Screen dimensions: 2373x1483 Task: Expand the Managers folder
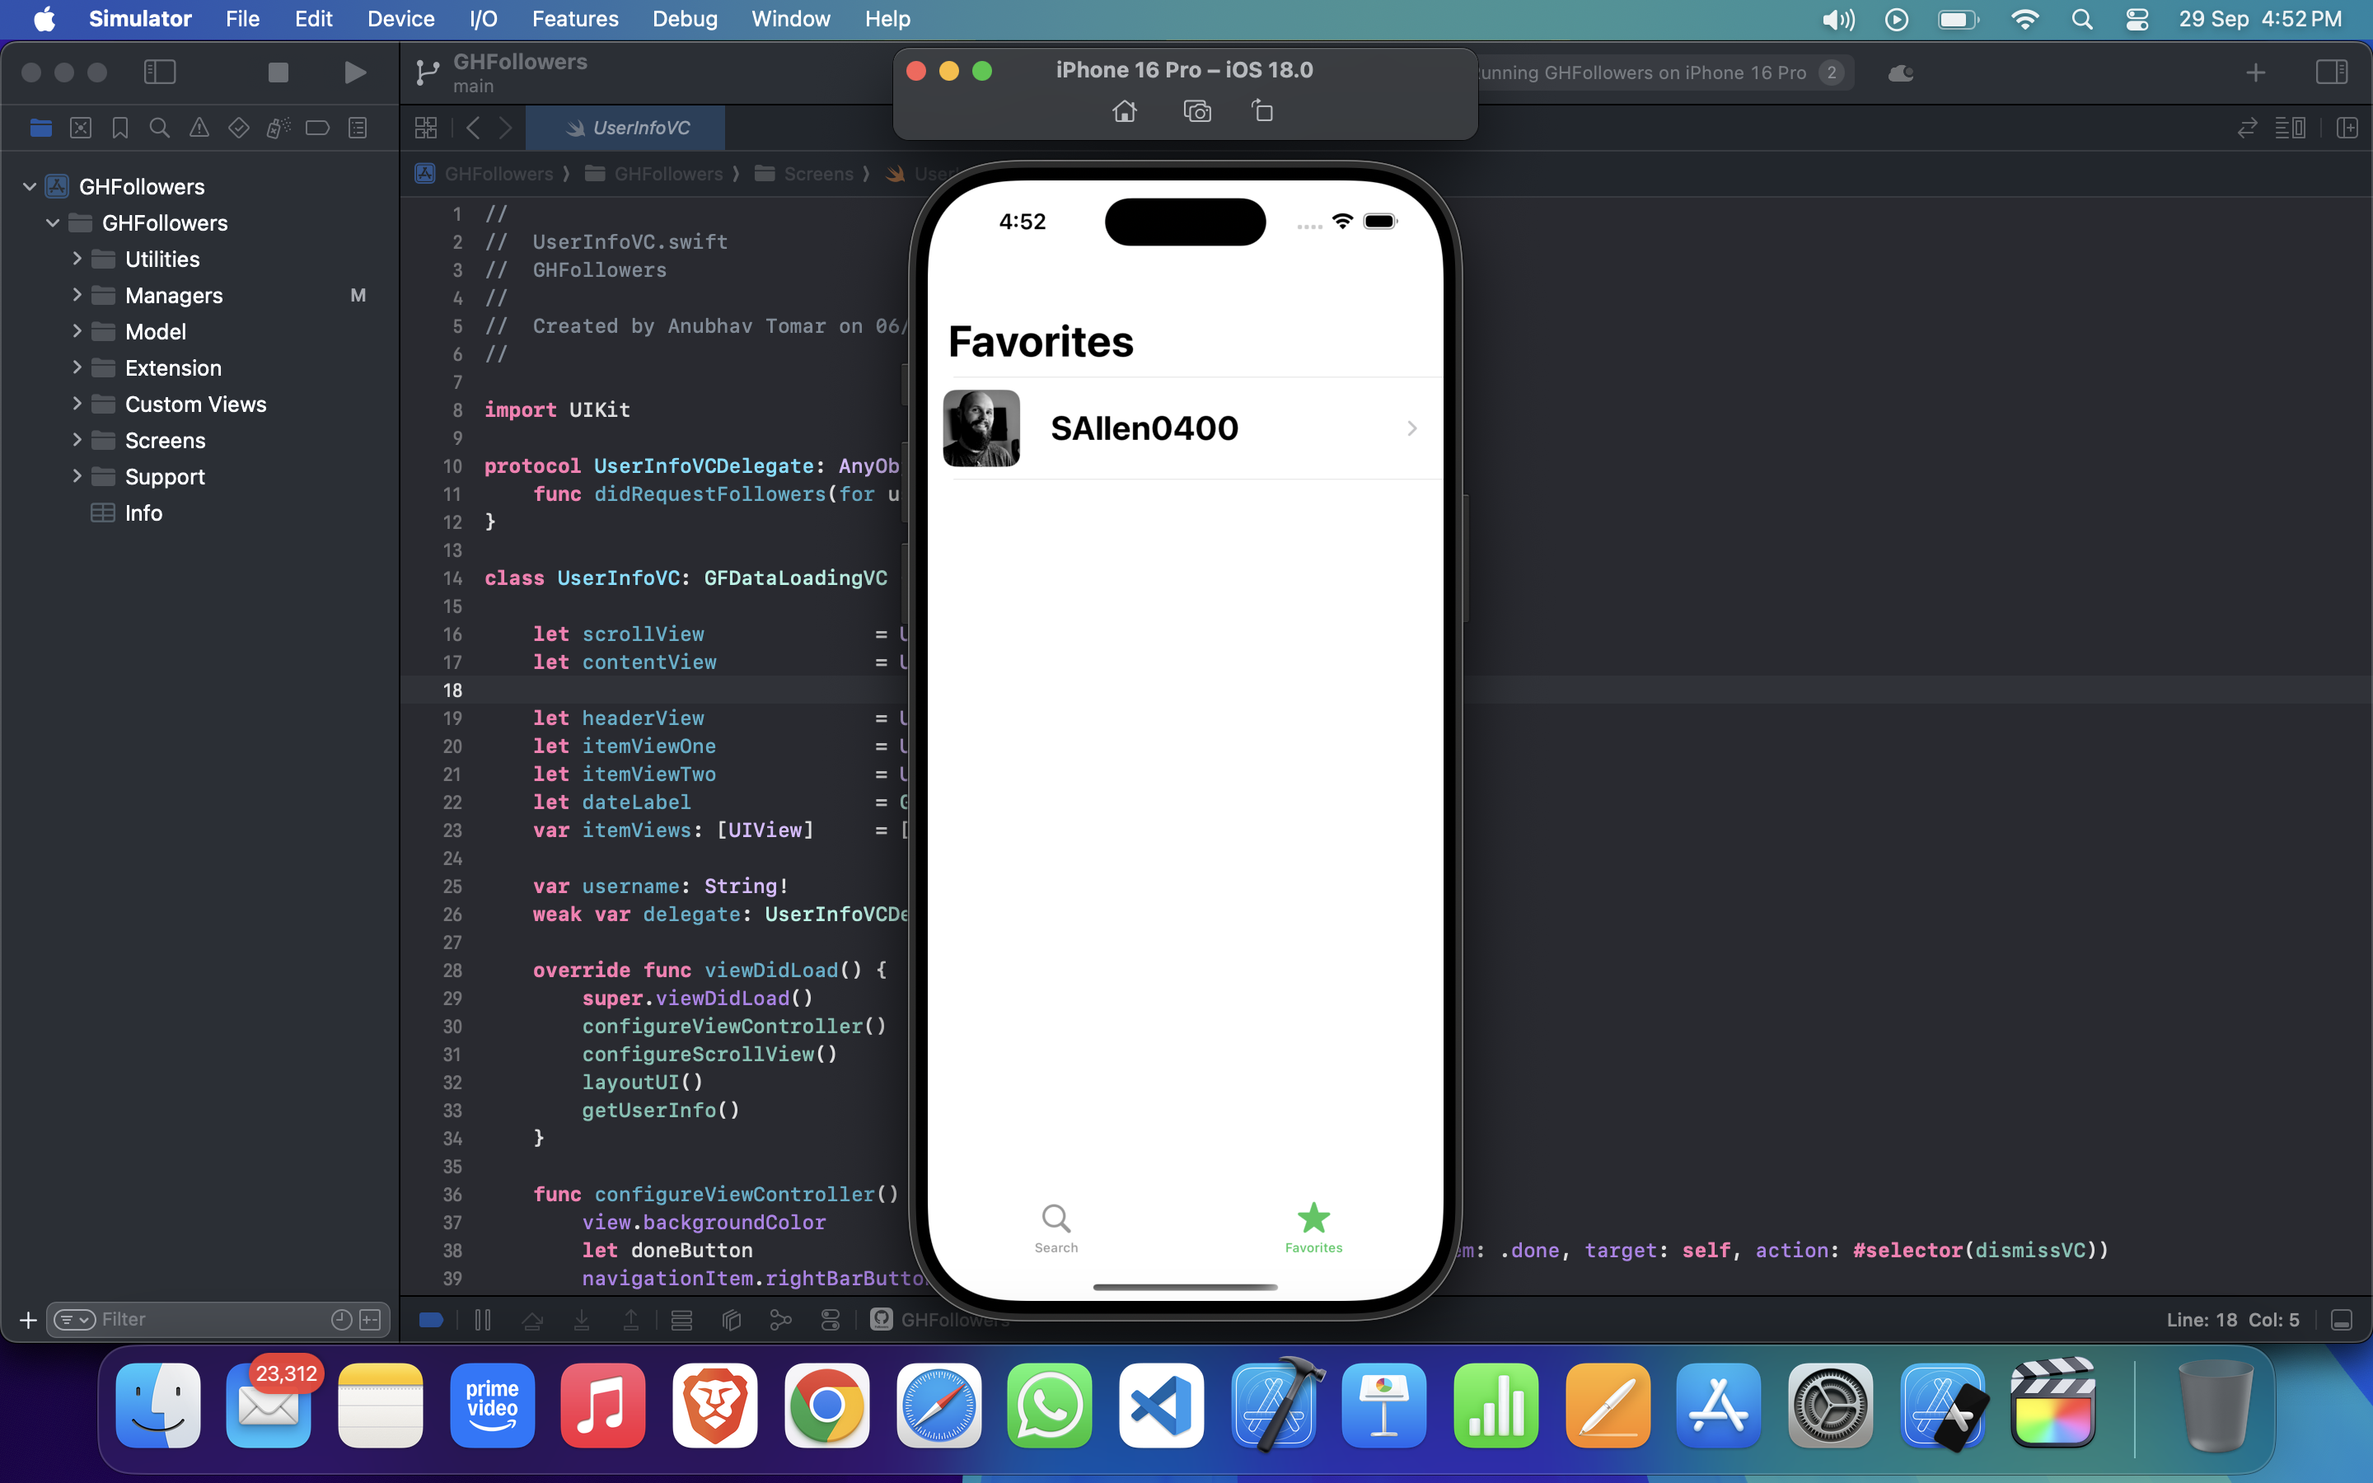[x=77, y=295]
